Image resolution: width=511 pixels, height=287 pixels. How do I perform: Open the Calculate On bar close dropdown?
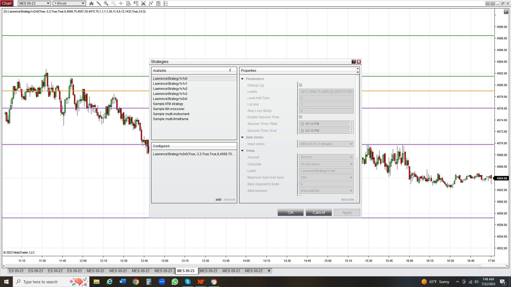326,164
